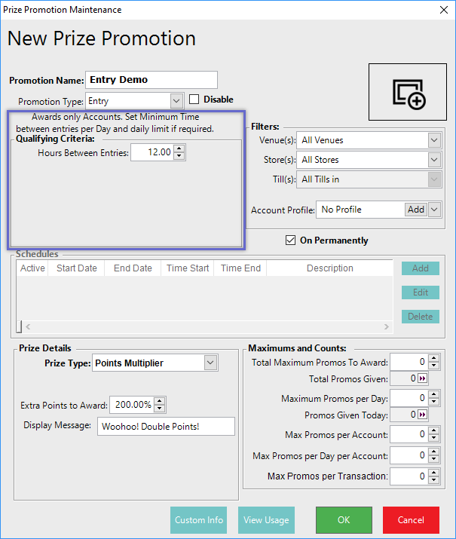
Task: Expand the Venue(s) filter dropdown
Action: [433, 140]
